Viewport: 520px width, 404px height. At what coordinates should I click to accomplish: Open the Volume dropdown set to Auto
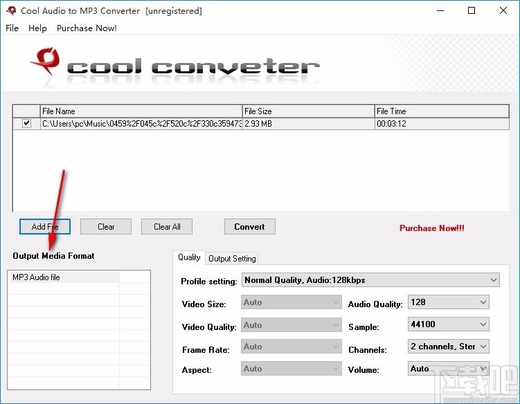449,369
